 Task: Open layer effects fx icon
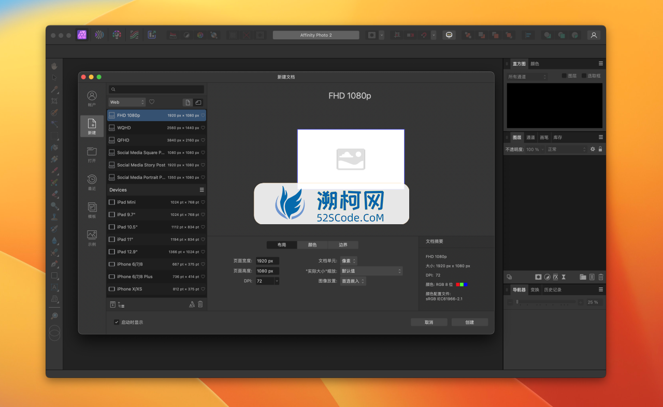[x=555, y=277]
